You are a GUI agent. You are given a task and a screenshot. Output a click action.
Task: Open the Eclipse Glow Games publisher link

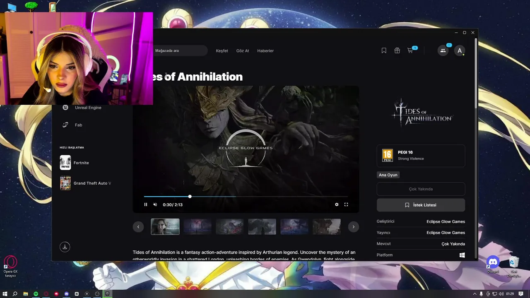tap(446, 233)
